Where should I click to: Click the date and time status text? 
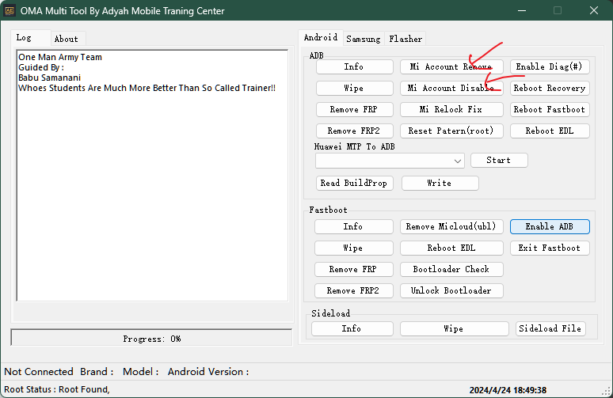pyautogui.click(x=508, y=390)
